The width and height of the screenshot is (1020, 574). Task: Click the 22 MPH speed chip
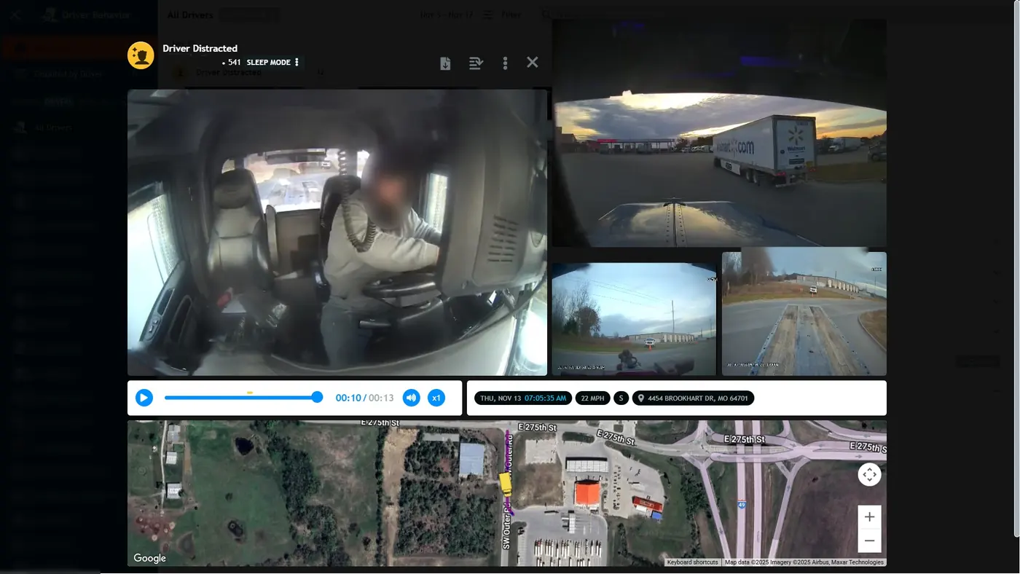click(592, 398)
